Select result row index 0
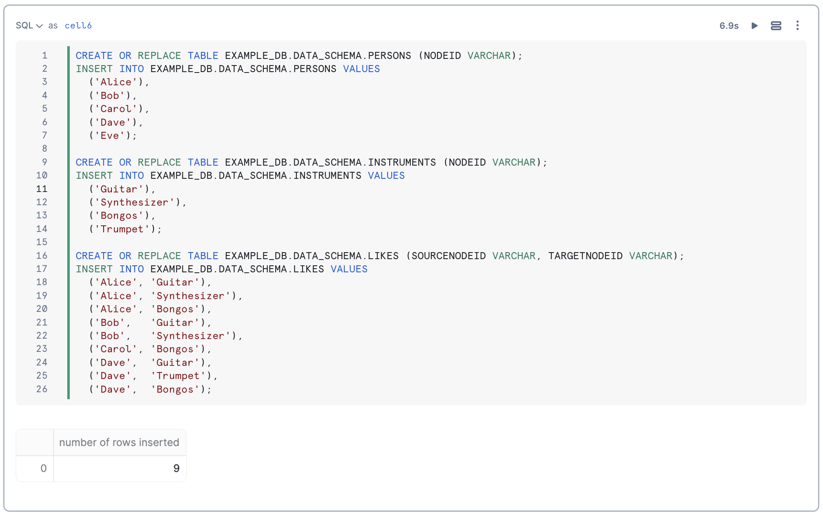The width and height of the screenshot is (823, 515). click(x=35, y=468)
